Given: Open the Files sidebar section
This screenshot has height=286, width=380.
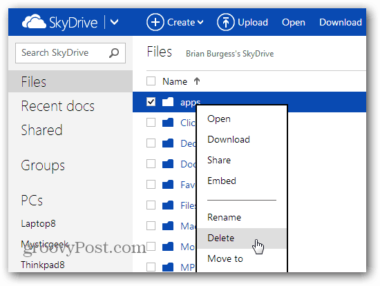Looking at the screenshot, I should coord(70,81).
